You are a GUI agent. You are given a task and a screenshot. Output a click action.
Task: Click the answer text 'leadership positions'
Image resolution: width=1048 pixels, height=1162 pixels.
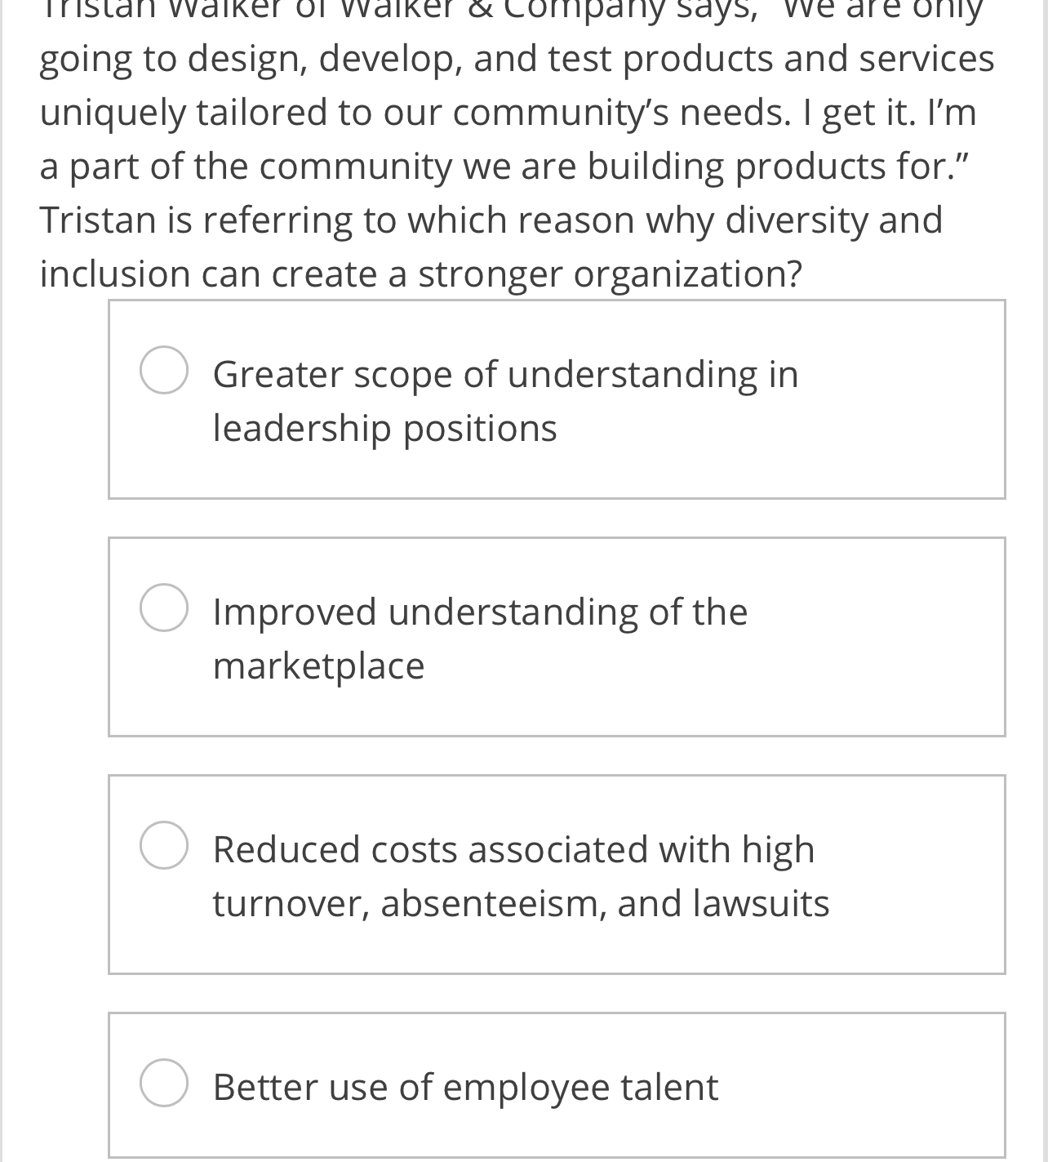coord(384,425)
